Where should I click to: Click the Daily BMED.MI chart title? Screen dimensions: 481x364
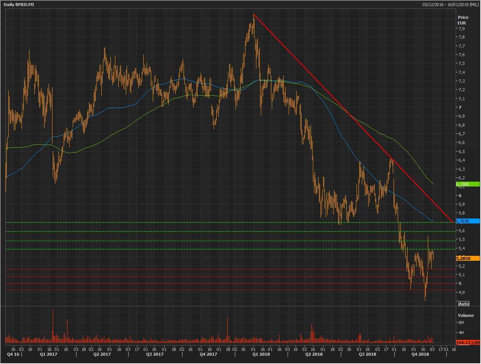(17, 4)
